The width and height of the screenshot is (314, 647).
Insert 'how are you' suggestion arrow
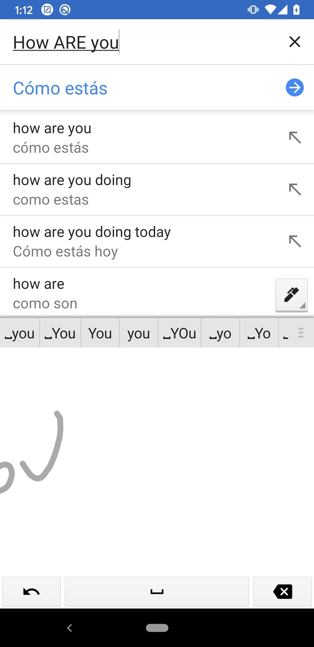pyautogui.click(x=295, y=138)
